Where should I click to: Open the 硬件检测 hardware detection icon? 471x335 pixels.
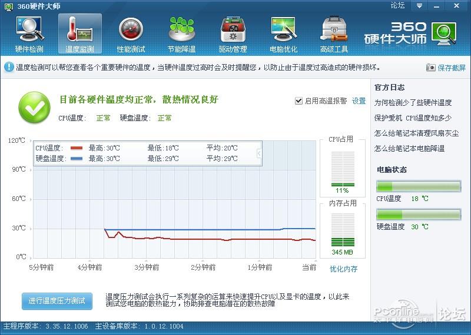pyautogui.click(x=29, y=29)
